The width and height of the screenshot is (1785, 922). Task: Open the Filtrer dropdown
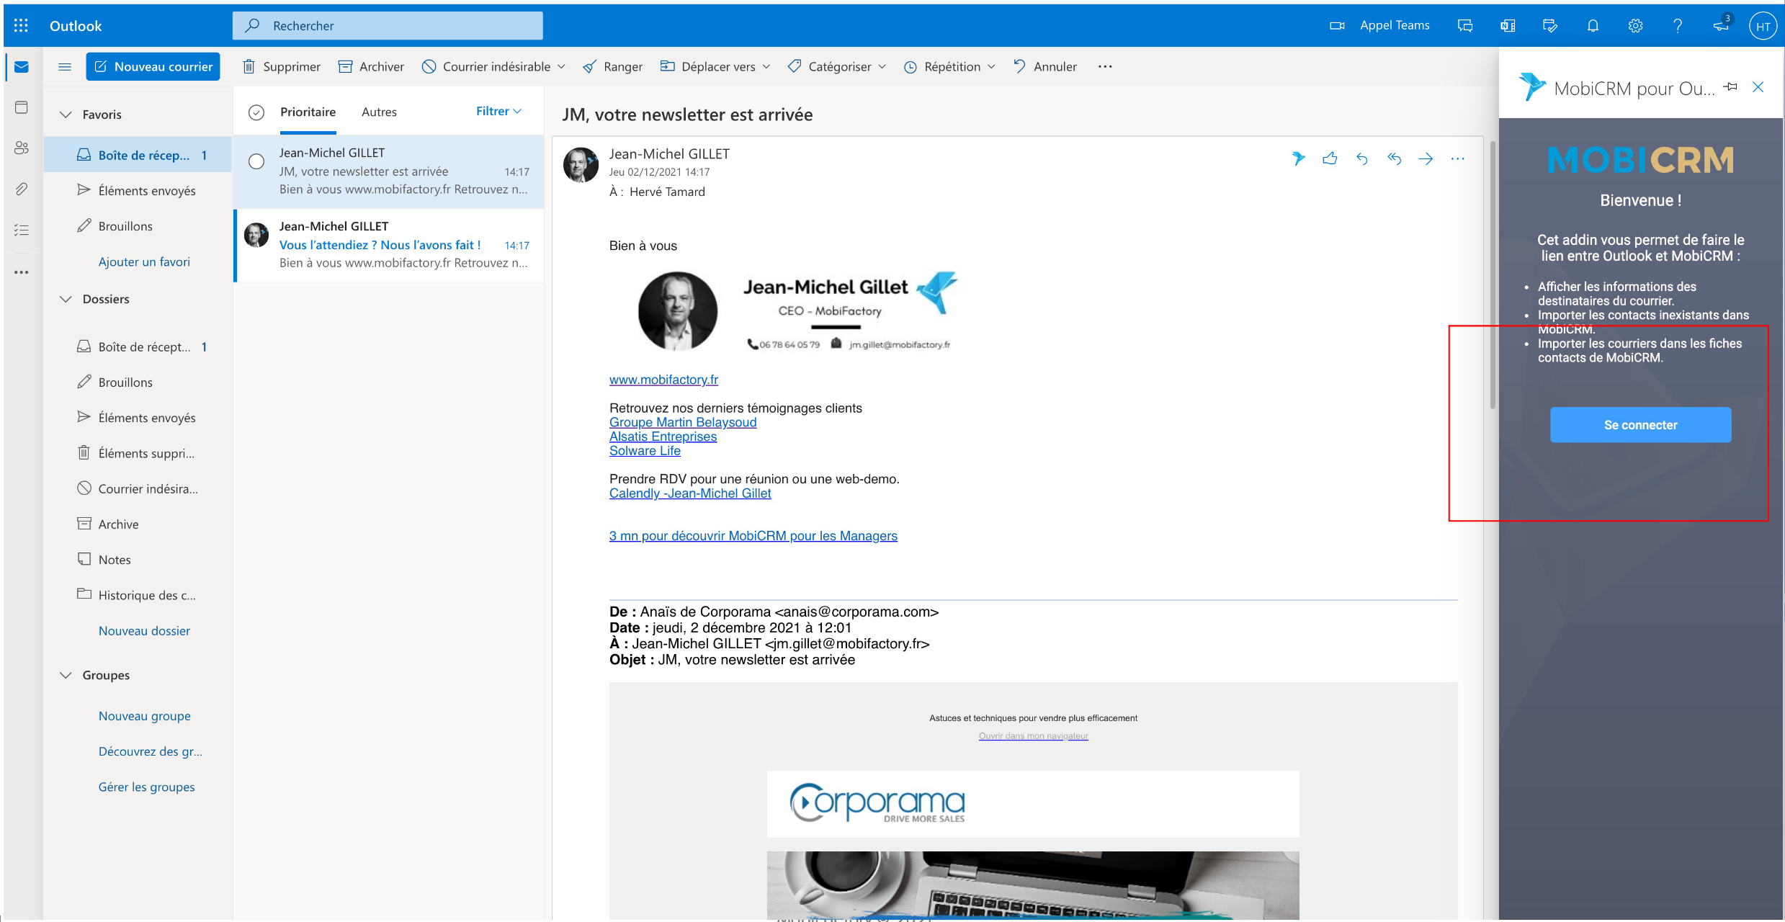(498, 111)
